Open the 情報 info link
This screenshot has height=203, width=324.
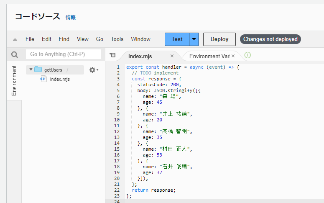pyautogui.click(x=71, y=18)
